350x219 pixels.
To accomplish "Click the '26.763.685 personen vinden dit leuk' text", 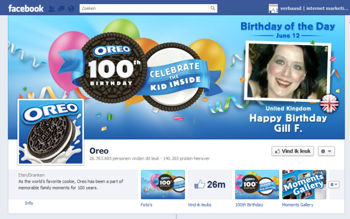I will coord(124,158).
